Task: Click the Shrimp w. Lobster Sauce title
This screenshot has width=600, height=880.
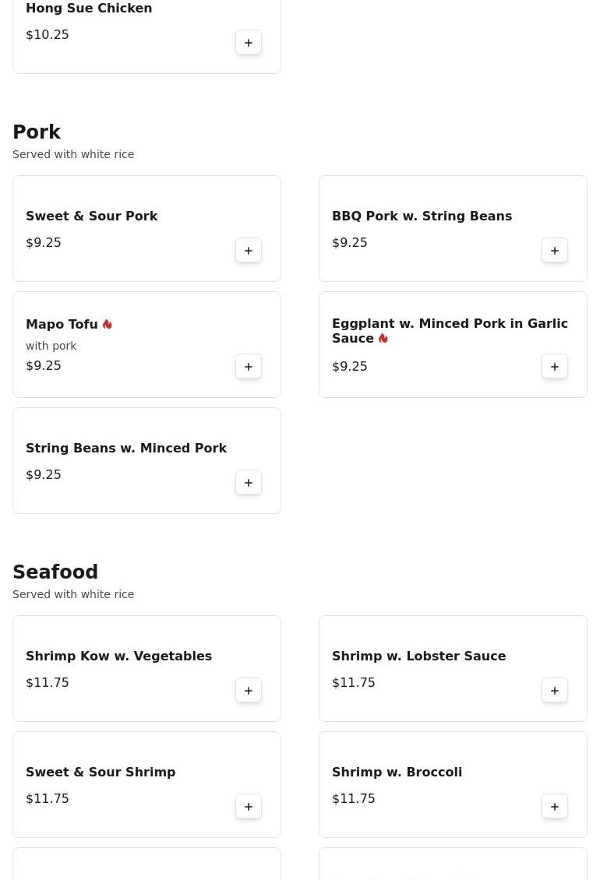Action: (x=418, y=656)
